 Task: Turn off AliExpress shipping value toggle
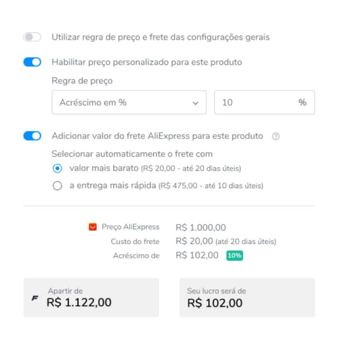32,136
